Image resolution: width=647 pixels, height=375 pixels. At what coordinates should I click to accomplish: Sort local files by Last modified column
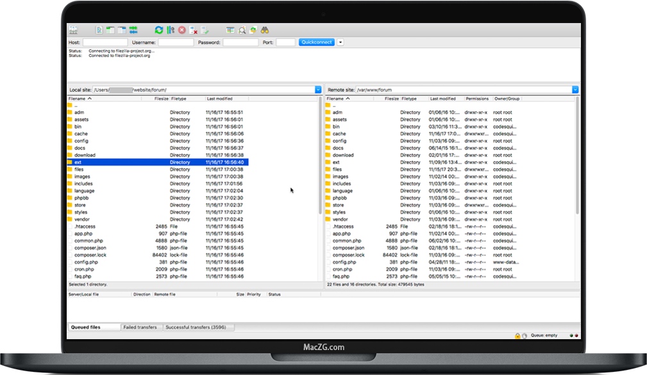coord(219,99)
